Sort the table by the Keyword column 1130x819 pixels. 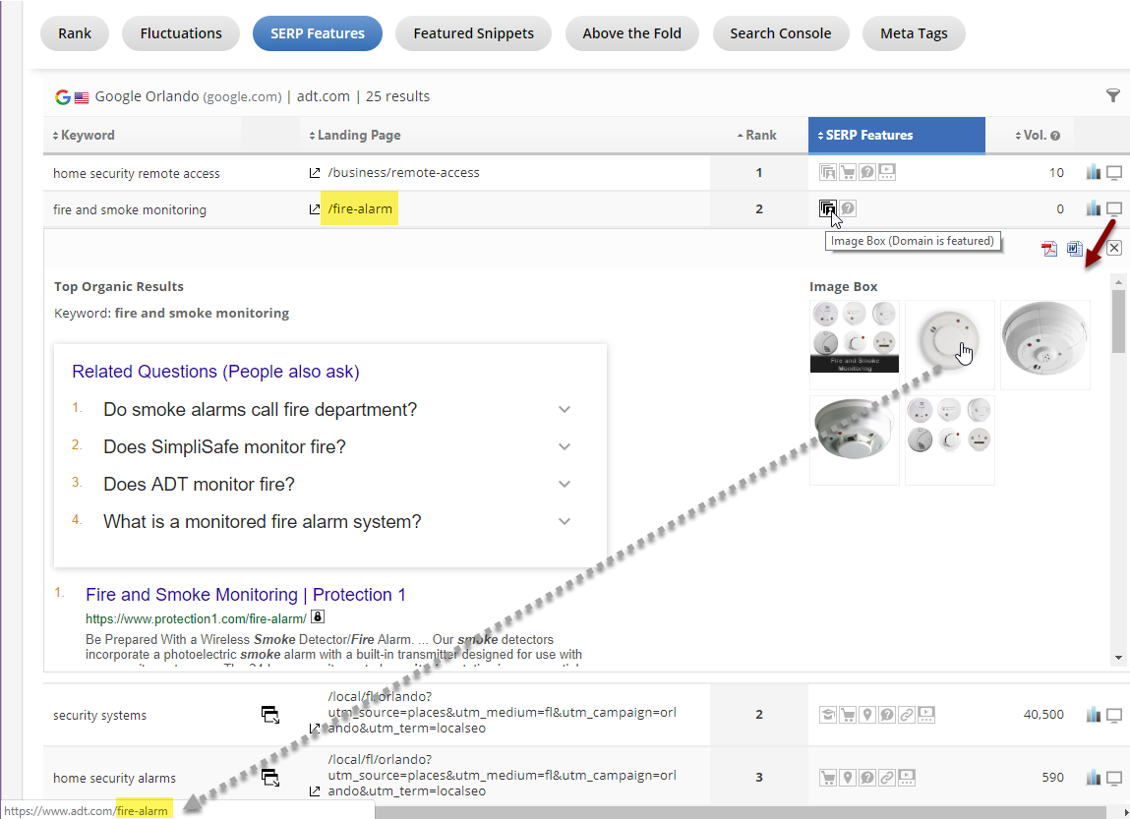pos(85,136)
